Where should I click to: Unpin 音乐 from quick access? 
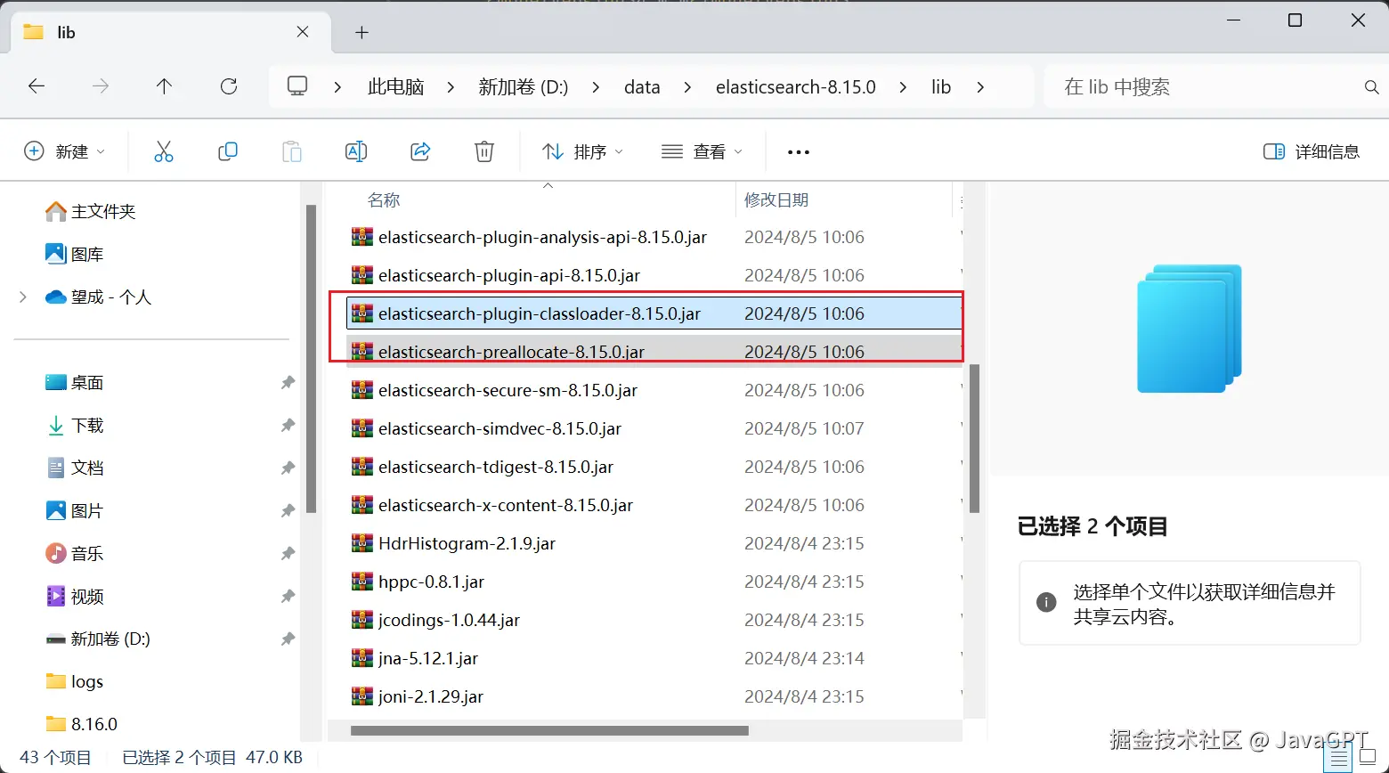coord(288,554)
